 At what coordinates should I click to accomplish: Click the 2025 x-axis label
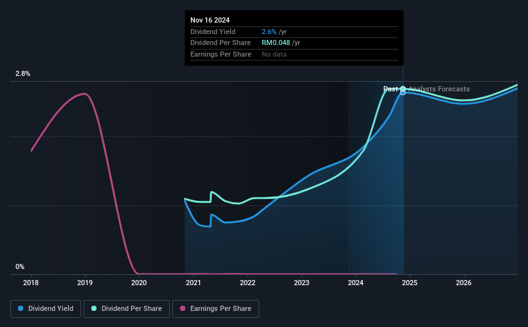pos(410,283)
